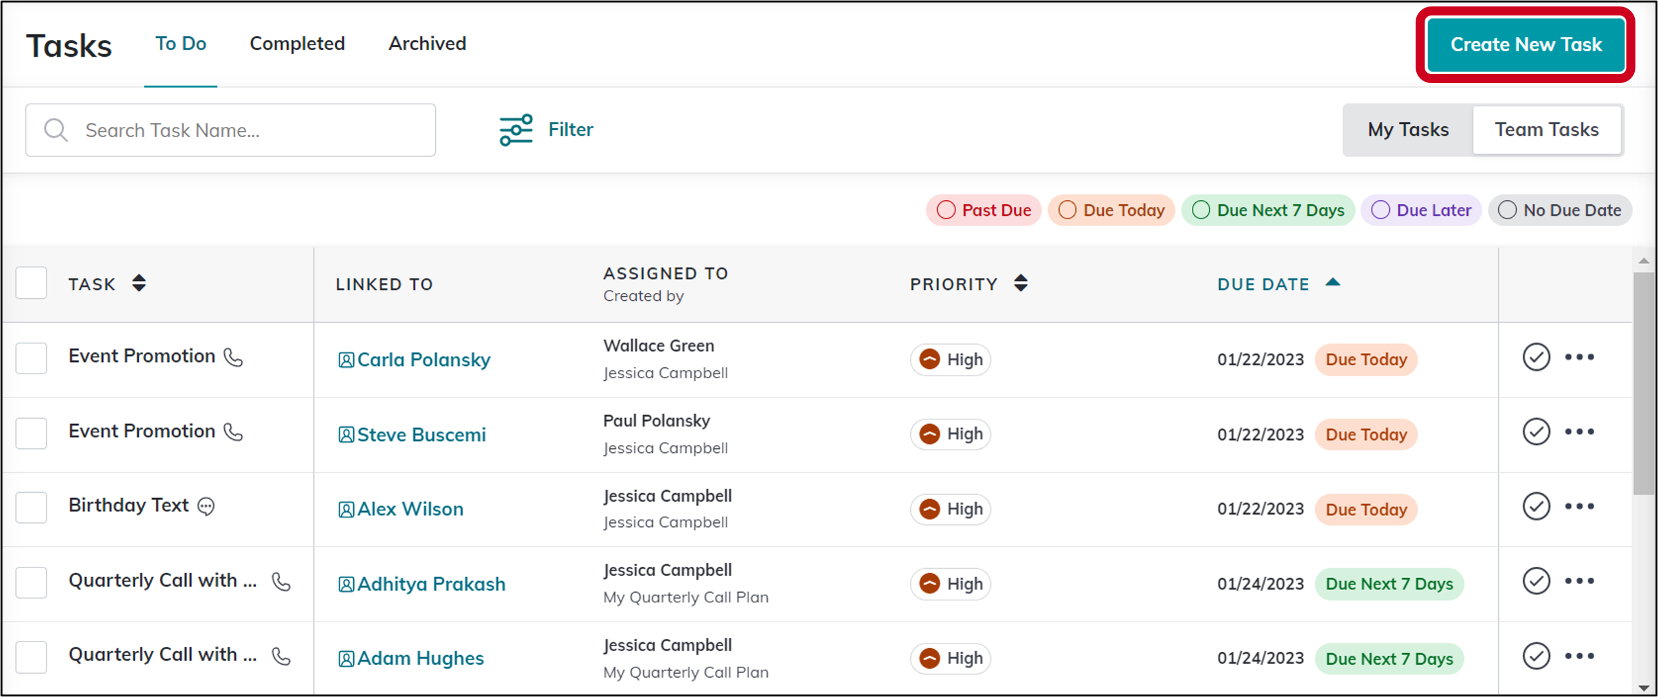The image size is (1658, 697).
Task: Click the Create New Task button
Action: 1525,44
